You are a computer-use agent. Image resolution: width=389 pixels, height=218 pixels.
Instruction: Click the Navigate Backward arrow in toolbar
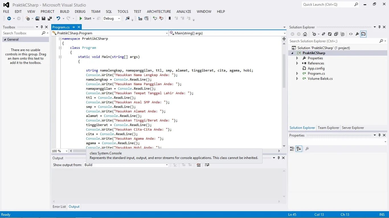pos(9,18)
